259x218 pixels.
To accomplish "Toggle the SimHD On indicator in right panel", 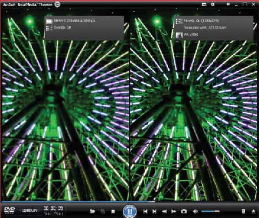I will [197, 21].
